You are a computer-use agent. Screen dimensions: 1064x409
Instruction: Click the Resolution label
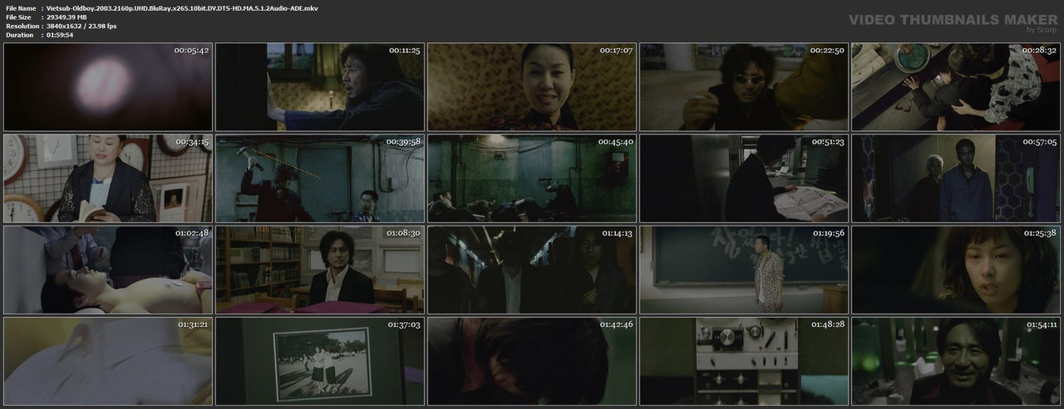tap(21, 26)
